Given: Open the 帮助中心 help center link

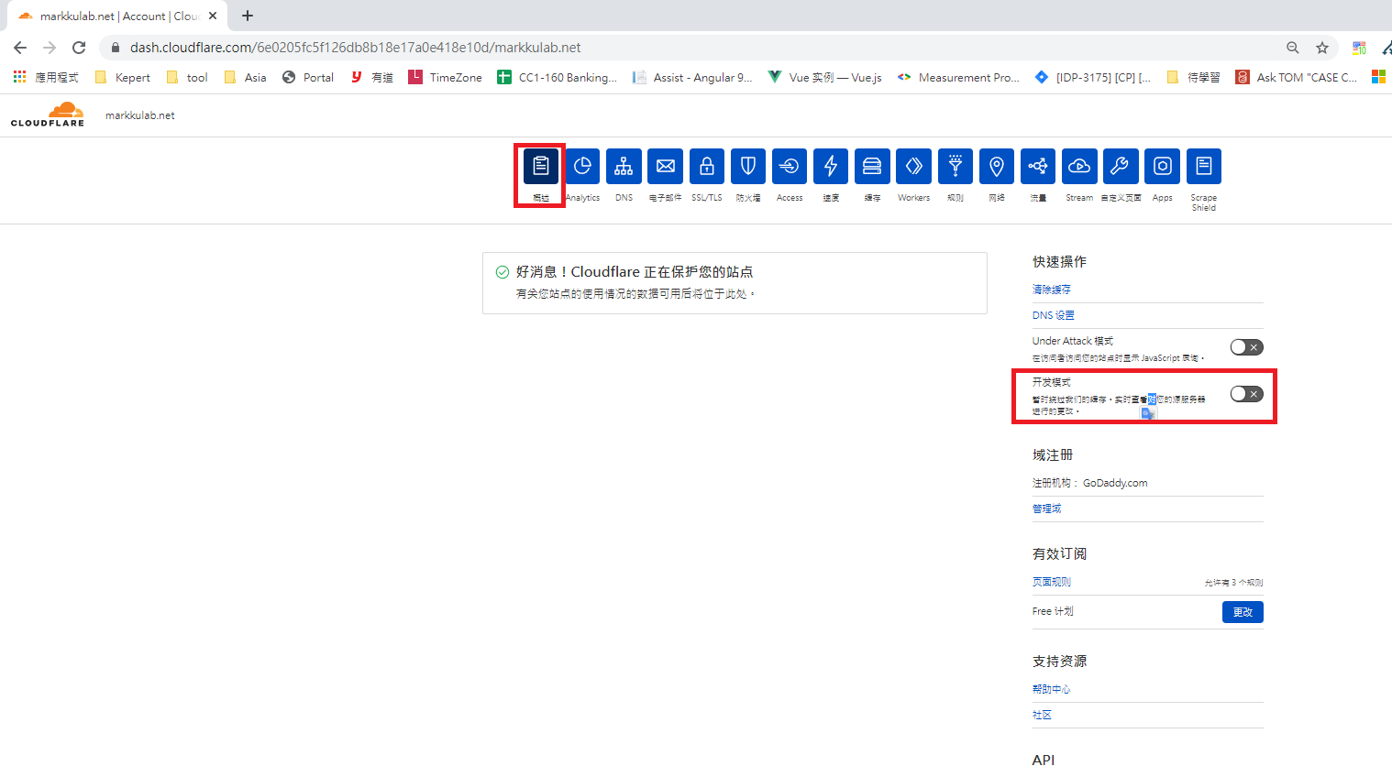Looking at the screenshot, I should pos(1051,689).
